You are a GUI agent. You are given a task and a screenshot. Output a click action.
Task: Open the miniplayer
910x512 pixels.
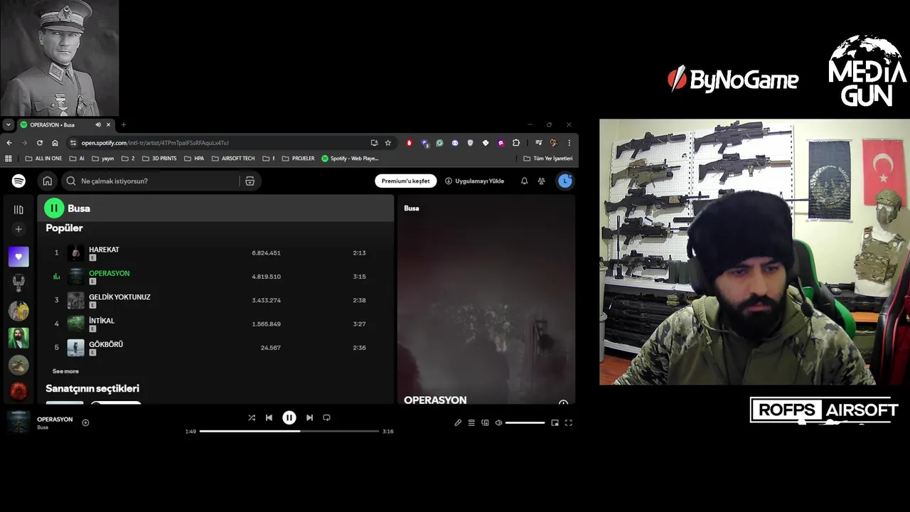[555, 422]
